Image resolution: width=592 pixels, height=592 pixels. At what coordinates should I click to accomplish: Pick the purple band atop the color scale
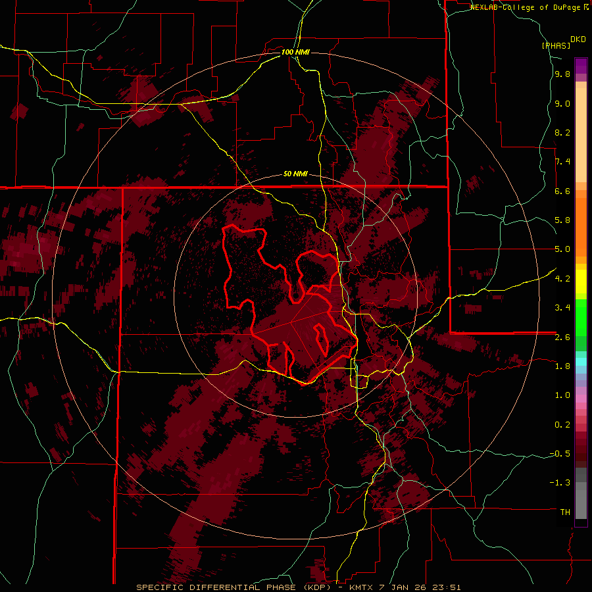pos(581,66)
